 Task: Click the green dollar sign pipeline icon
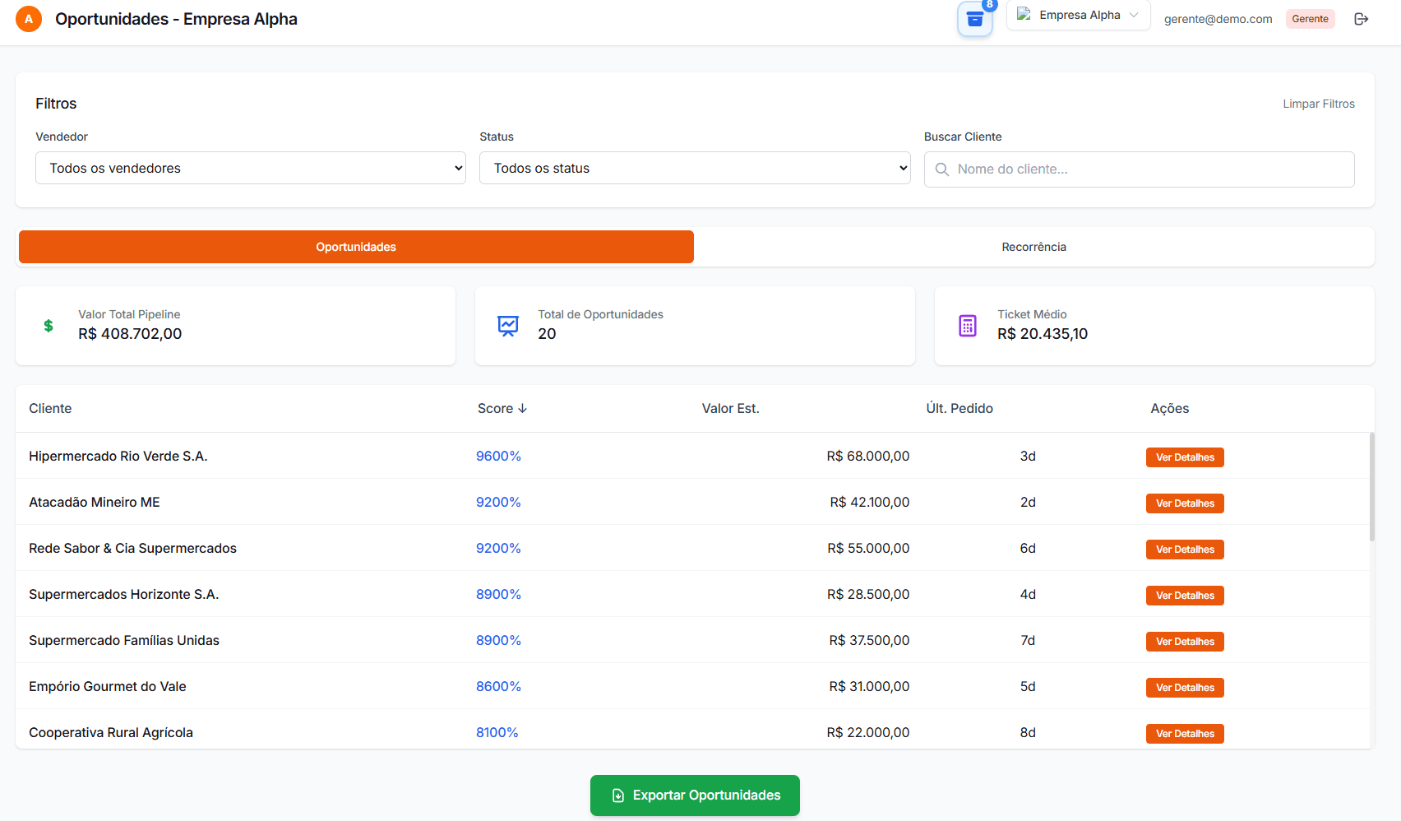pyautogui.click(x=49, y=326)
